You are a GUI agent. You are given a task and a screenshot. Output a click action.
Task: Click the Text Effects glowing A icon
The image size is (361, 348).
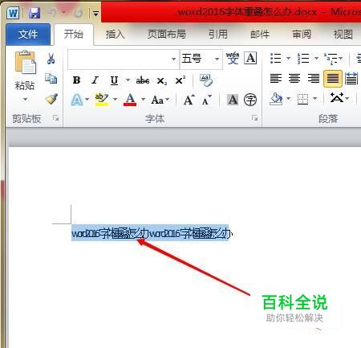[x=77, y=100]
